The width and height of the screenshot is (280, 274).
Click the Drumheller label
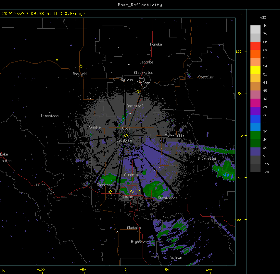207,158
